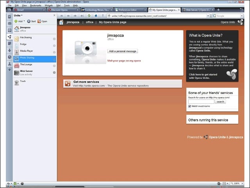The image size is (250, 188).
Task: Click the Forward navigation arrow
Action: pos(75,16)
